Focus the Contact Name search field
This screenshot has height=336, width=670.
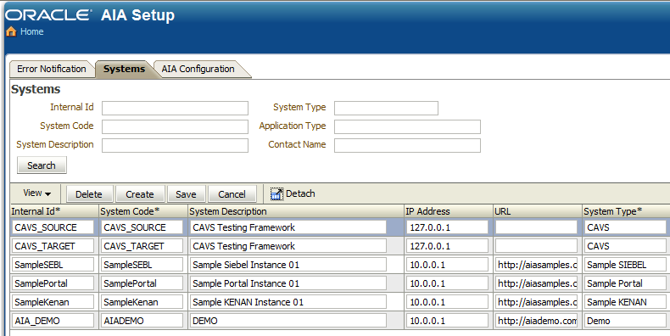(x=407, y=145)
